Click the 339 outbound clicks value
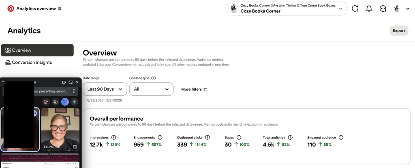415x168 pixels. [x=182, y=145]
